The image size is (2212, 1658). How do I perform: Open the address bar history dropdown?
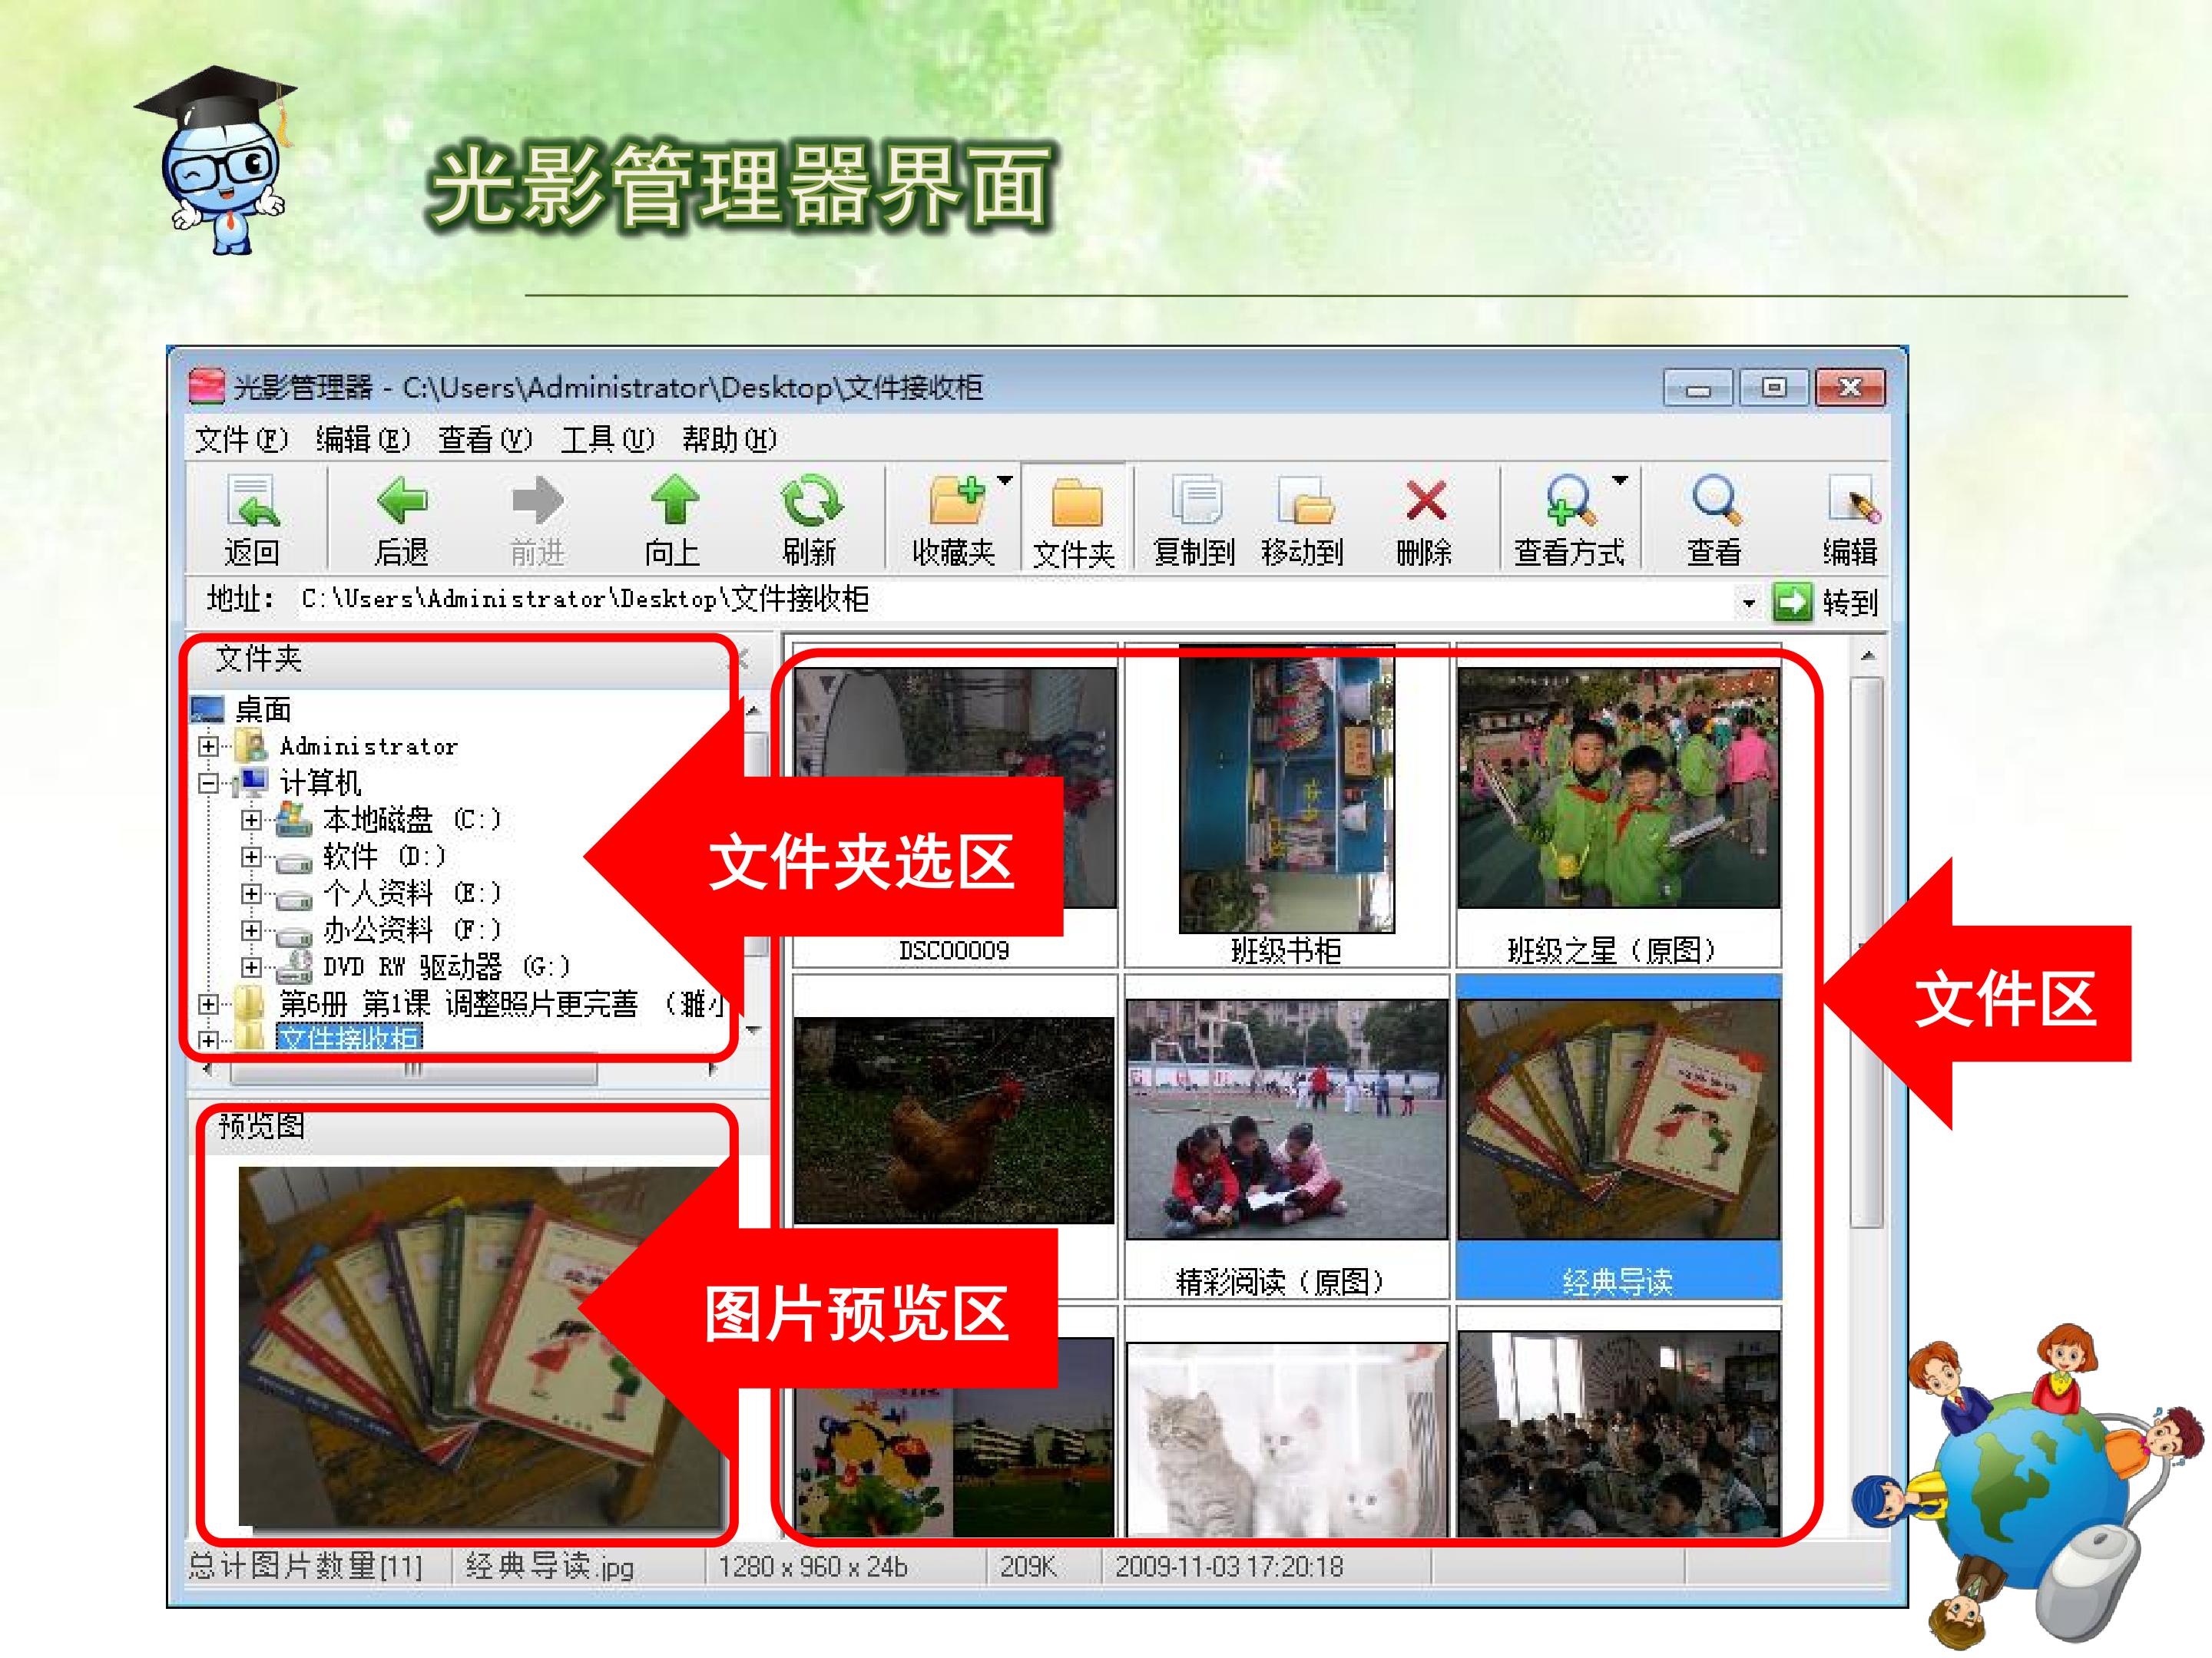tap(1748, 603)
